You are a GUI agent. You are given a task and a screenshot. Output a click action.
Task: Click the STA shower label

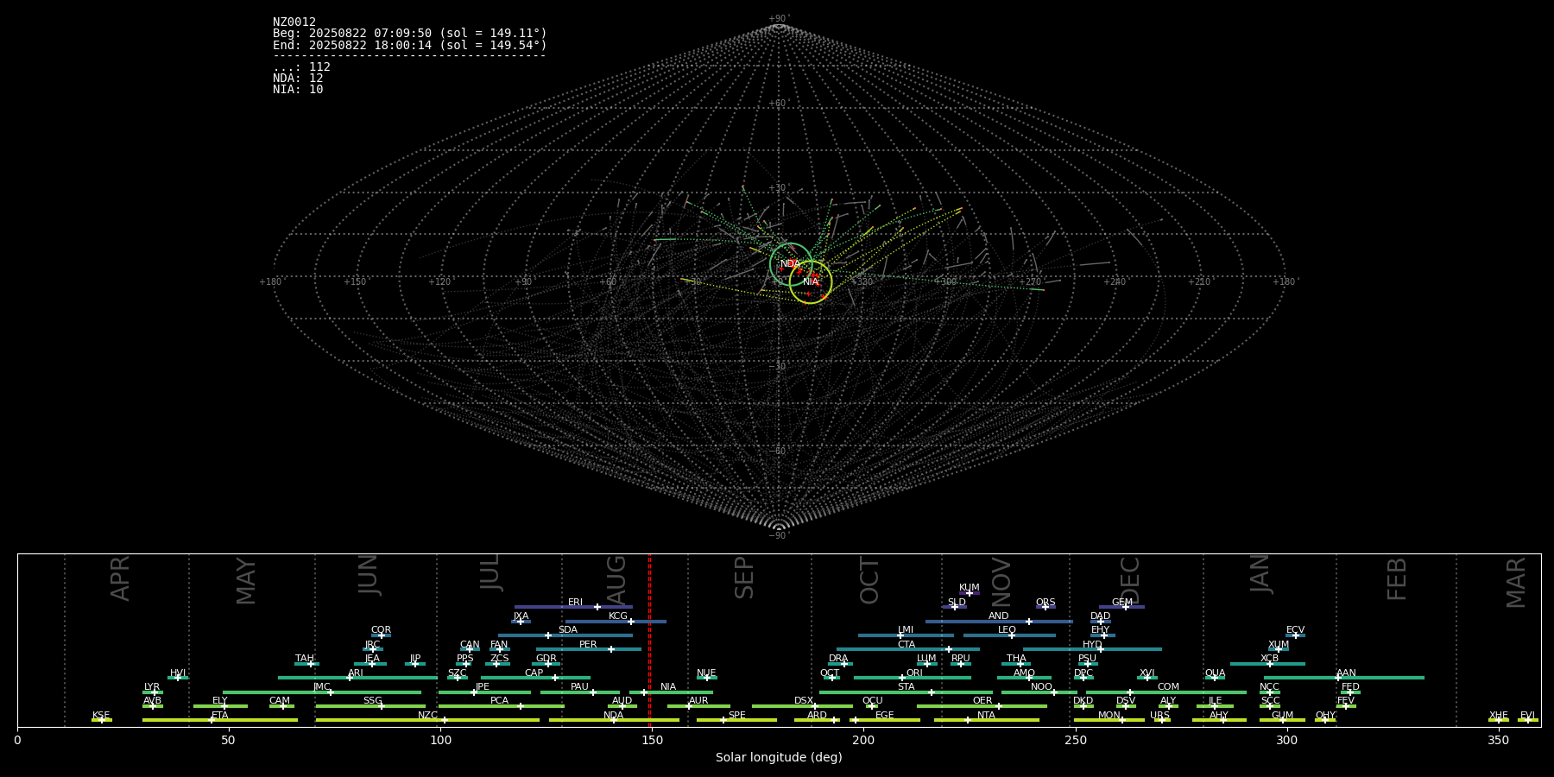coord(906,687)
